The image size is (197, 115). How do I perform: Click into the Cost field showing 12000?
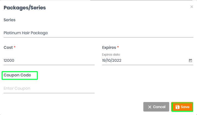pos(49,61)
